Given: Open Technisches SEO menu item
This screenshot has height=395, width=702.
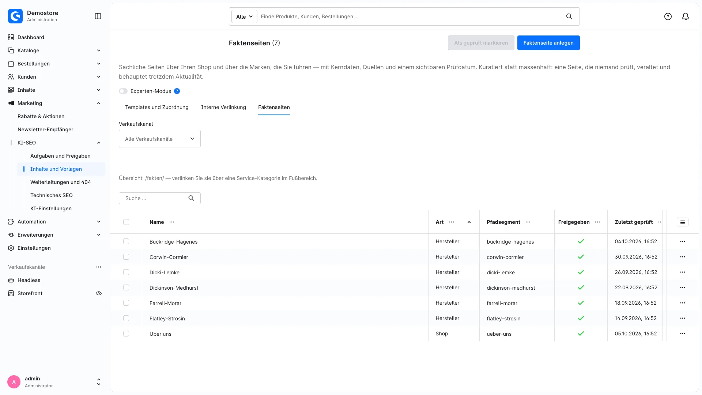Looking at the screenshot, I should [52, 195].
